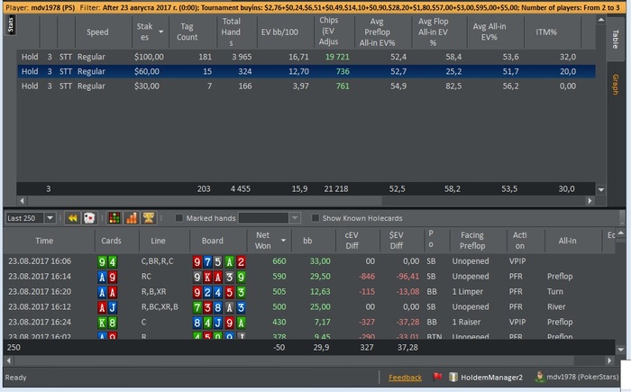
Task: Click stats table scroll left arrow
Action: click(x=22, y=200)
